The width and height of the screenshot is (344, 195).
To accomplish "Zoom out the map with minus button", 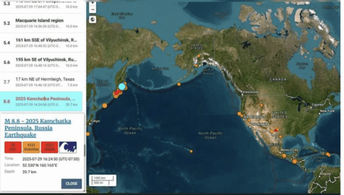I will pyautogui.click(x=92, y=10).
